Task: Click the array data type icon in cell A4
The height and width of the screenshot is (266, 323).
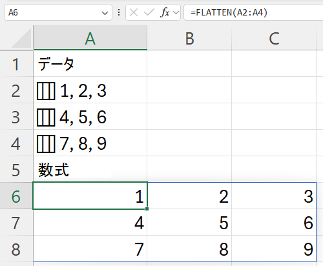Action: click(x=46, y=144)
